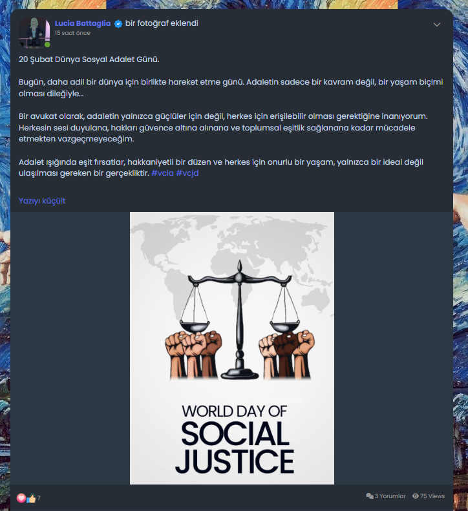Collapse the post via Yazıyı küçült

point(42,201)
